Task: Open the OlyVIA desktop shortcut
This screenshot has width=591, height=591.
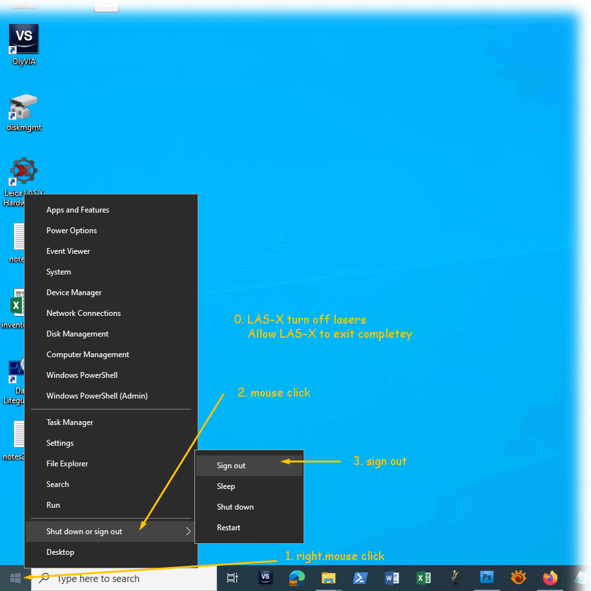Action: (x=23, y=41)
